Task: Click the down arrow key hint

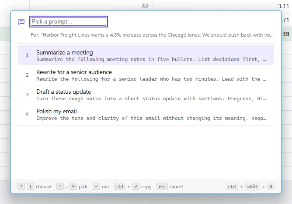Action: (x=30, y=187)
